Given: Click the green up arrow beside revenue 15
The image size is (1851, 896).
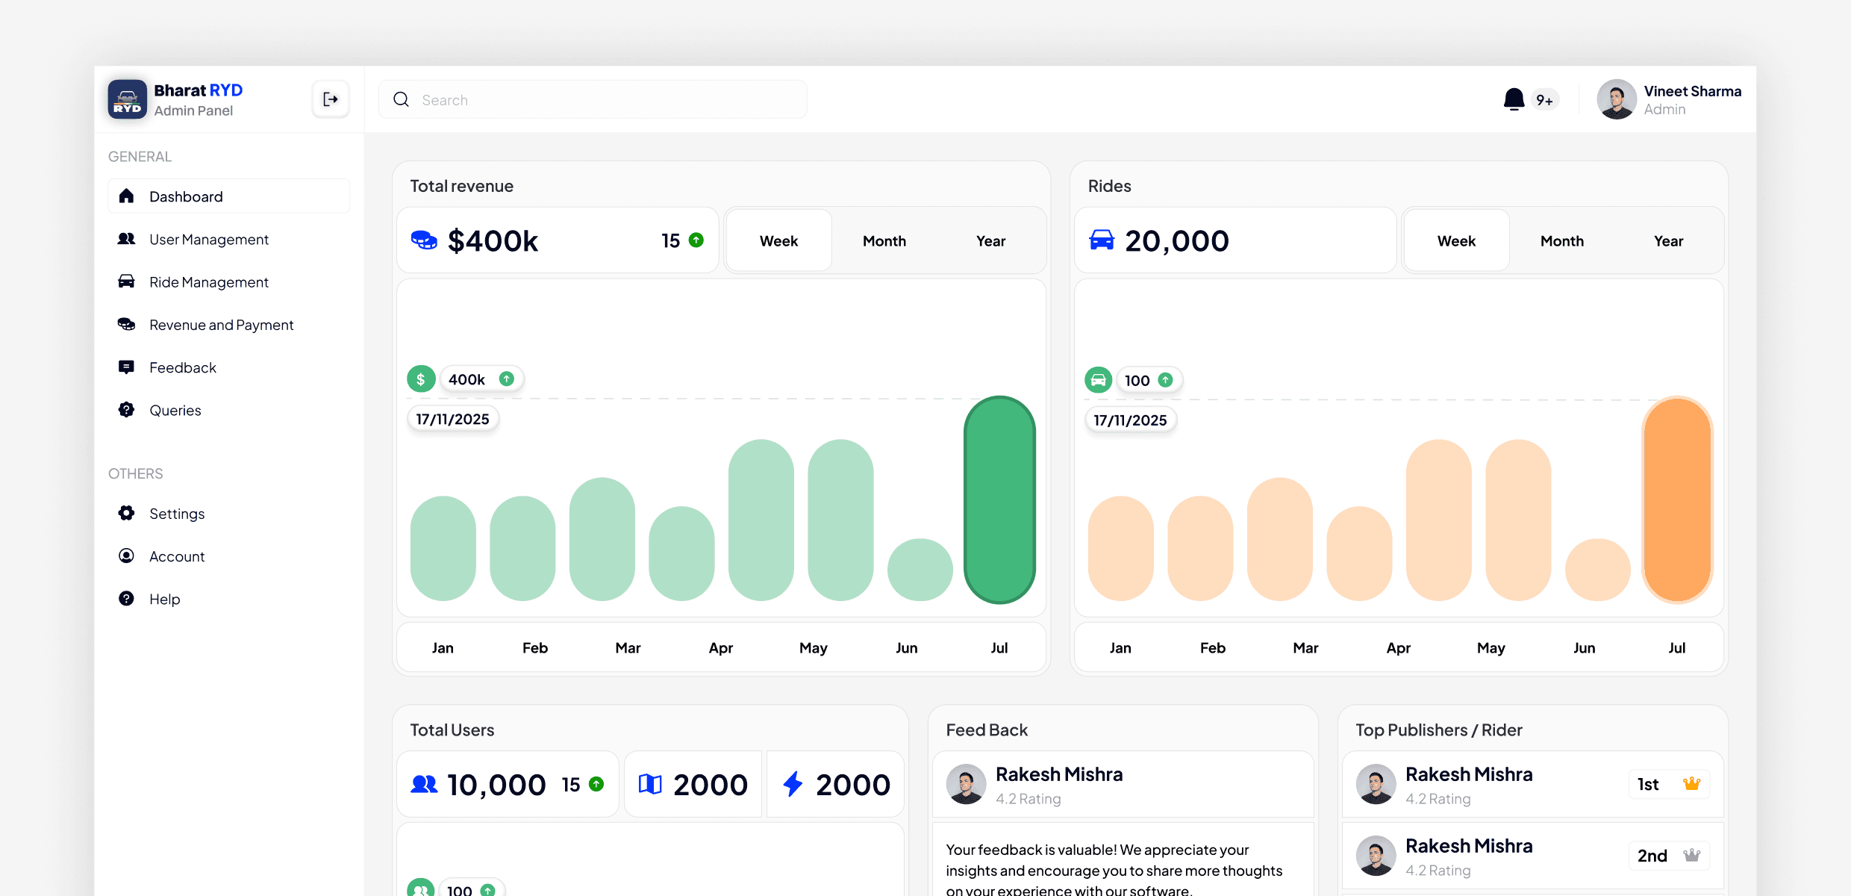Looking at the screenshot, I should [696, 240].
